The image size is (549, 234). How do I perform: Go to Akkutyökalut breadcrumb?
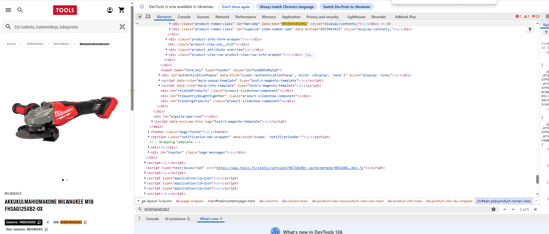click(61, 44)
